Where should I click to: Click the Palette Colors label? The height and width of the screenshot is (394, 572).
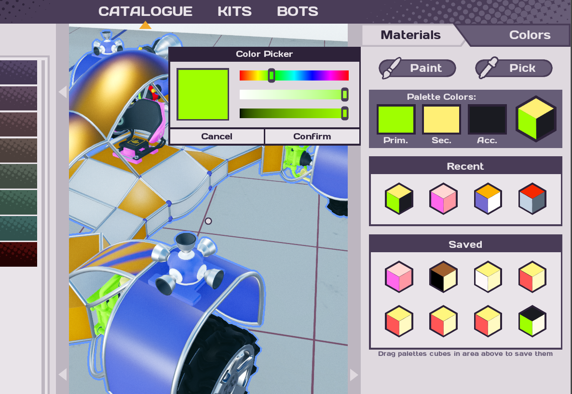point(441,96)
